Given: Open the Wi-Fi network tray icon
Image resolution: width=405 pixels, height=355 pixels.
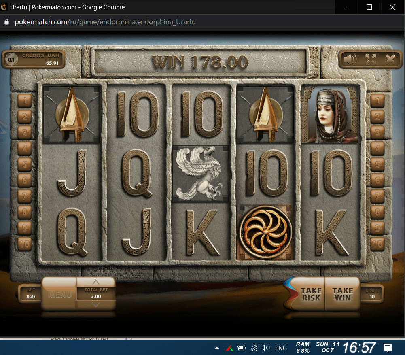Looking at the screenshot, I should (254, 348).
